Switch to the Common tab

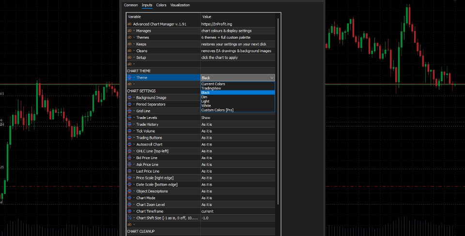pos(131,5)
